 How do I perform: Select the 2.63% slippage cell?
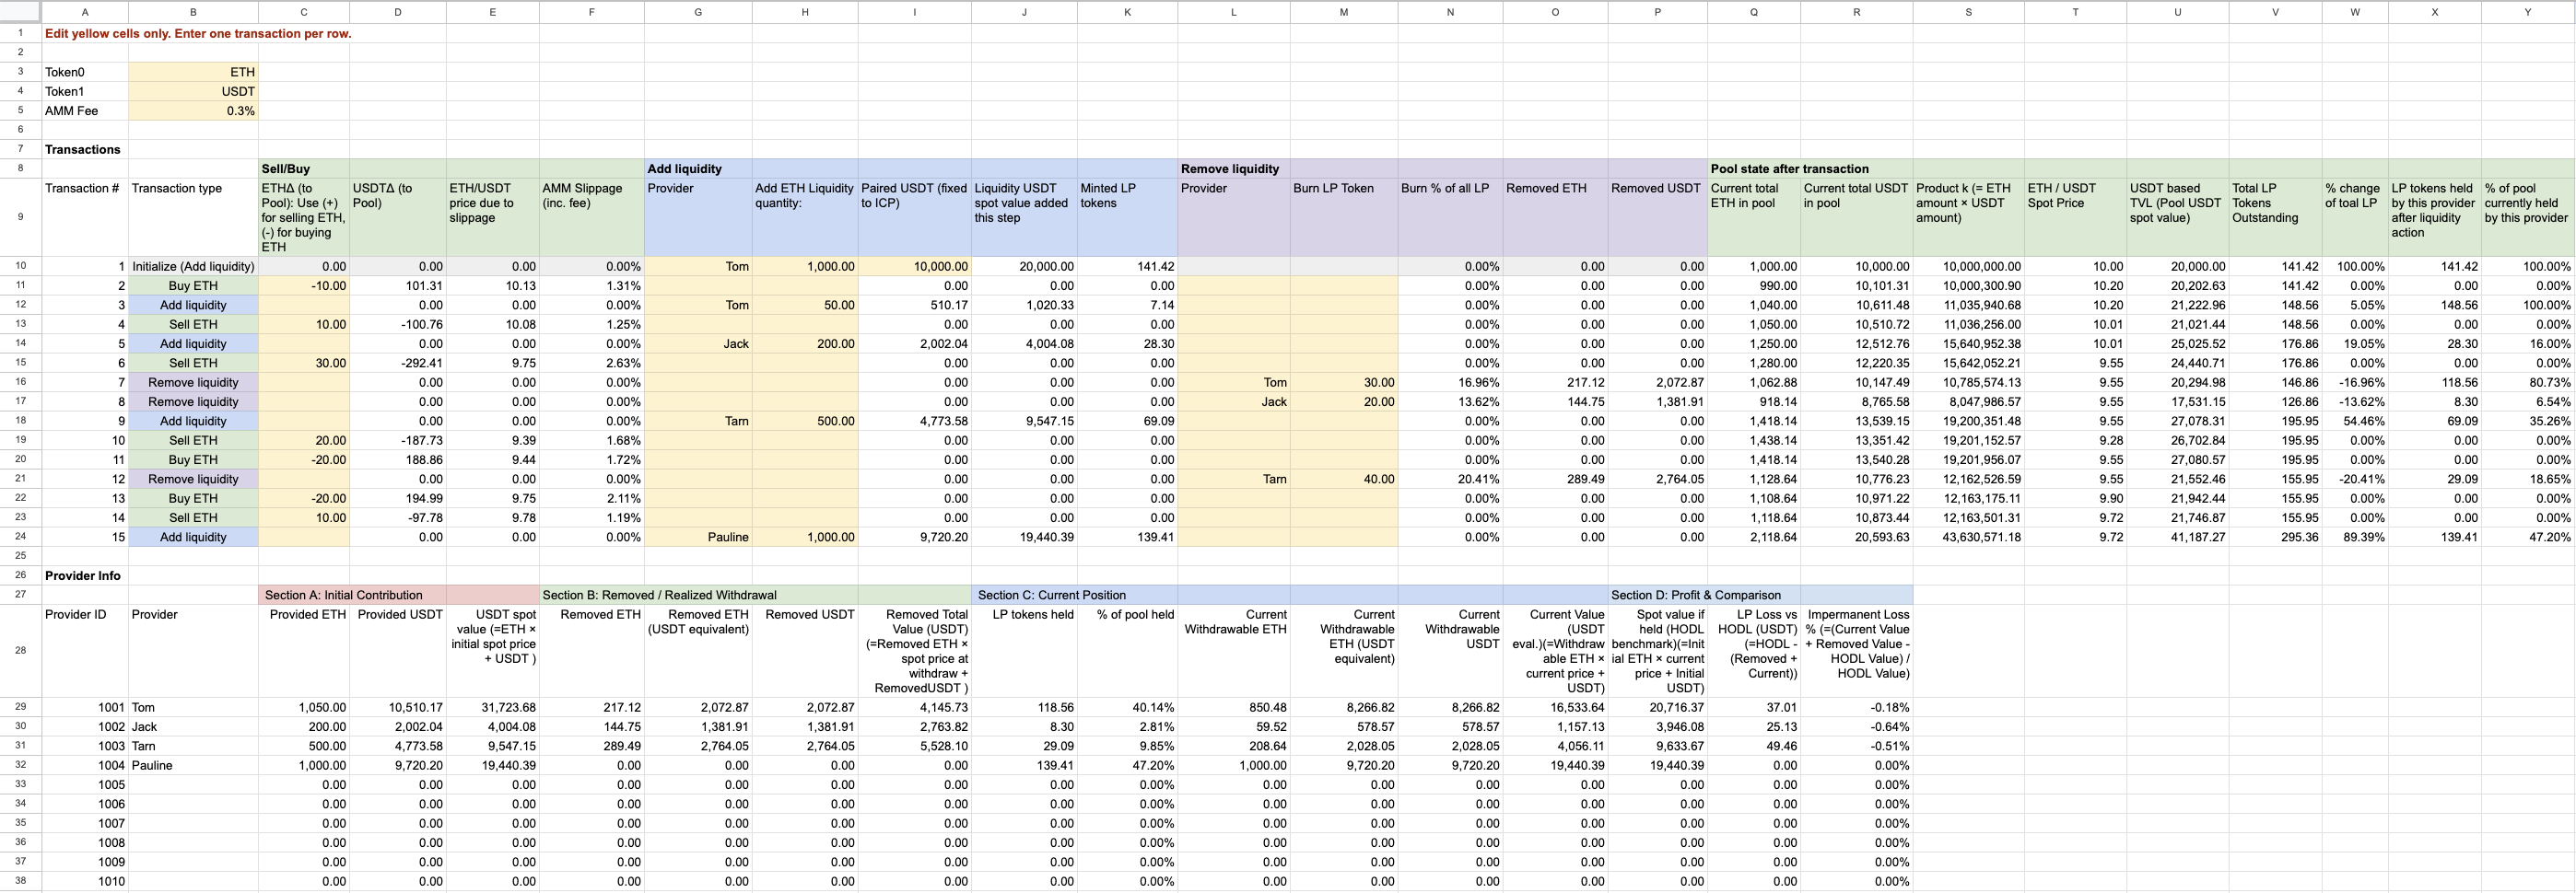tap(591, 363)
